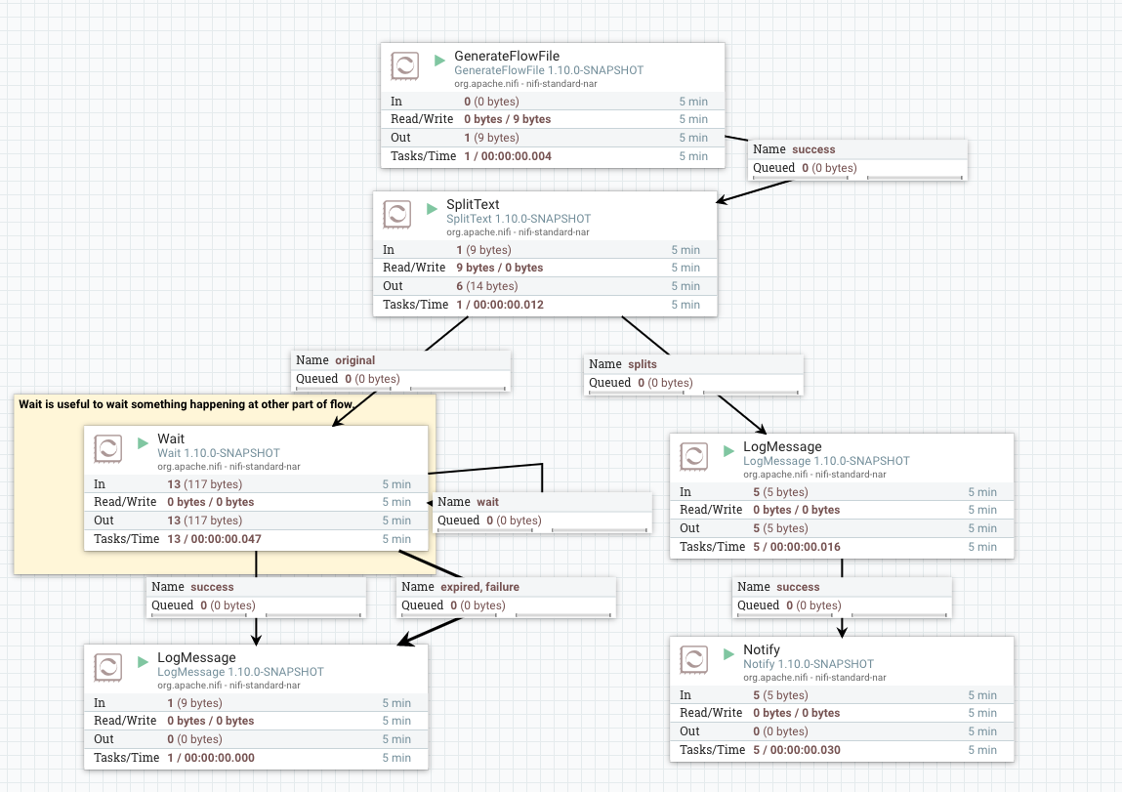Screen dimensions: 1122x792
Task: Select the original connection label
Action: pyautogui.click(x=400, y=369)
